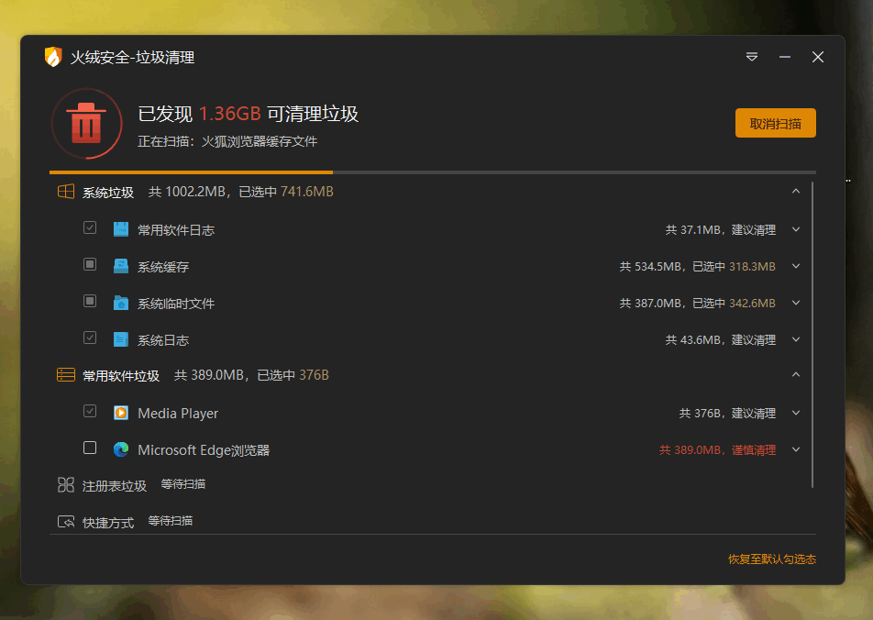Viewport: 873px width, 620px height.
Task: Click the Media Player app icon
Action: (x=121, y=413)
